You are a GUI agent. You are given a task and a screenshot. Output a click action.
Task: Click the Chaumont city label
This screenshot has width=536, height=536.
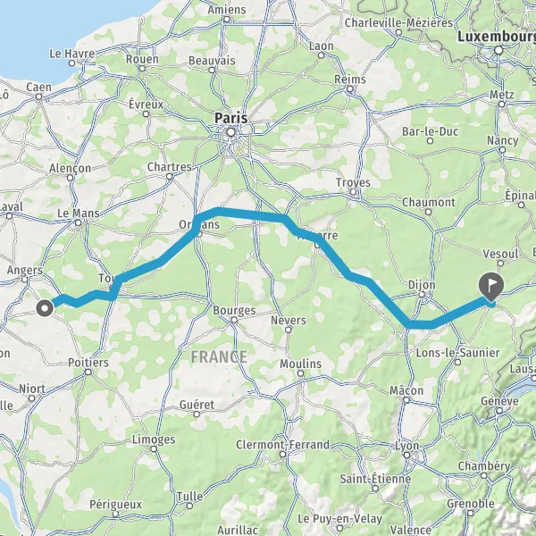tap(429, 203)
